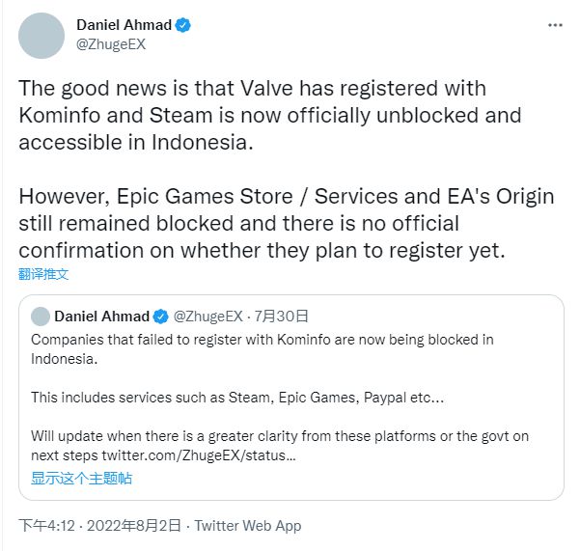Click the Twitter Web App source label
The height and width of the screenshot is (551, 580).
[248, 526]
